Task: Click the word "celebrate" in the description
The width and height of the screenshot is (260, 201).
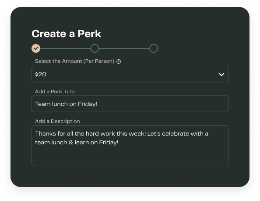Action: pos(176,133)
